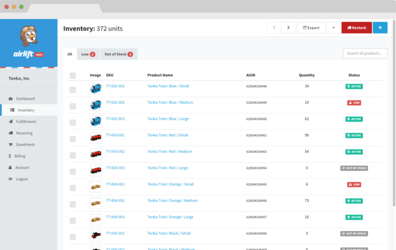The width and height of the screenshot is (396, 250).
Task: Go to previous page with left chevron
Action: (x=274, y=28)
